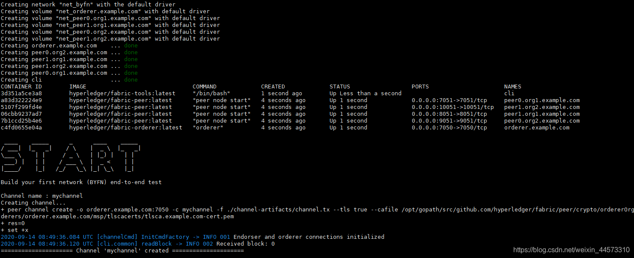Click the PORTS column header
634x258 pixels.
420,87
